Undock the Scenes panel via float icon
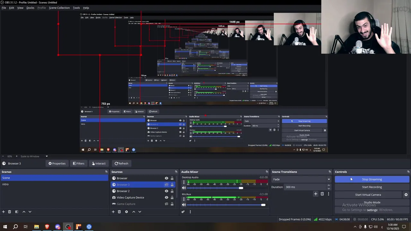 [x=106, y=172]
